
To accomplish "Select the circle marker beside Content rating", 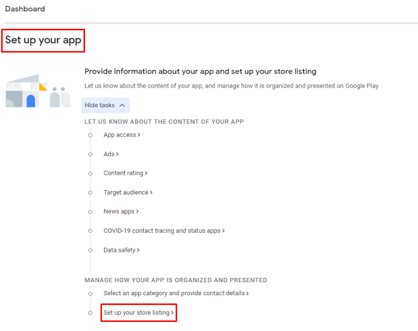I will coord(91,173).
